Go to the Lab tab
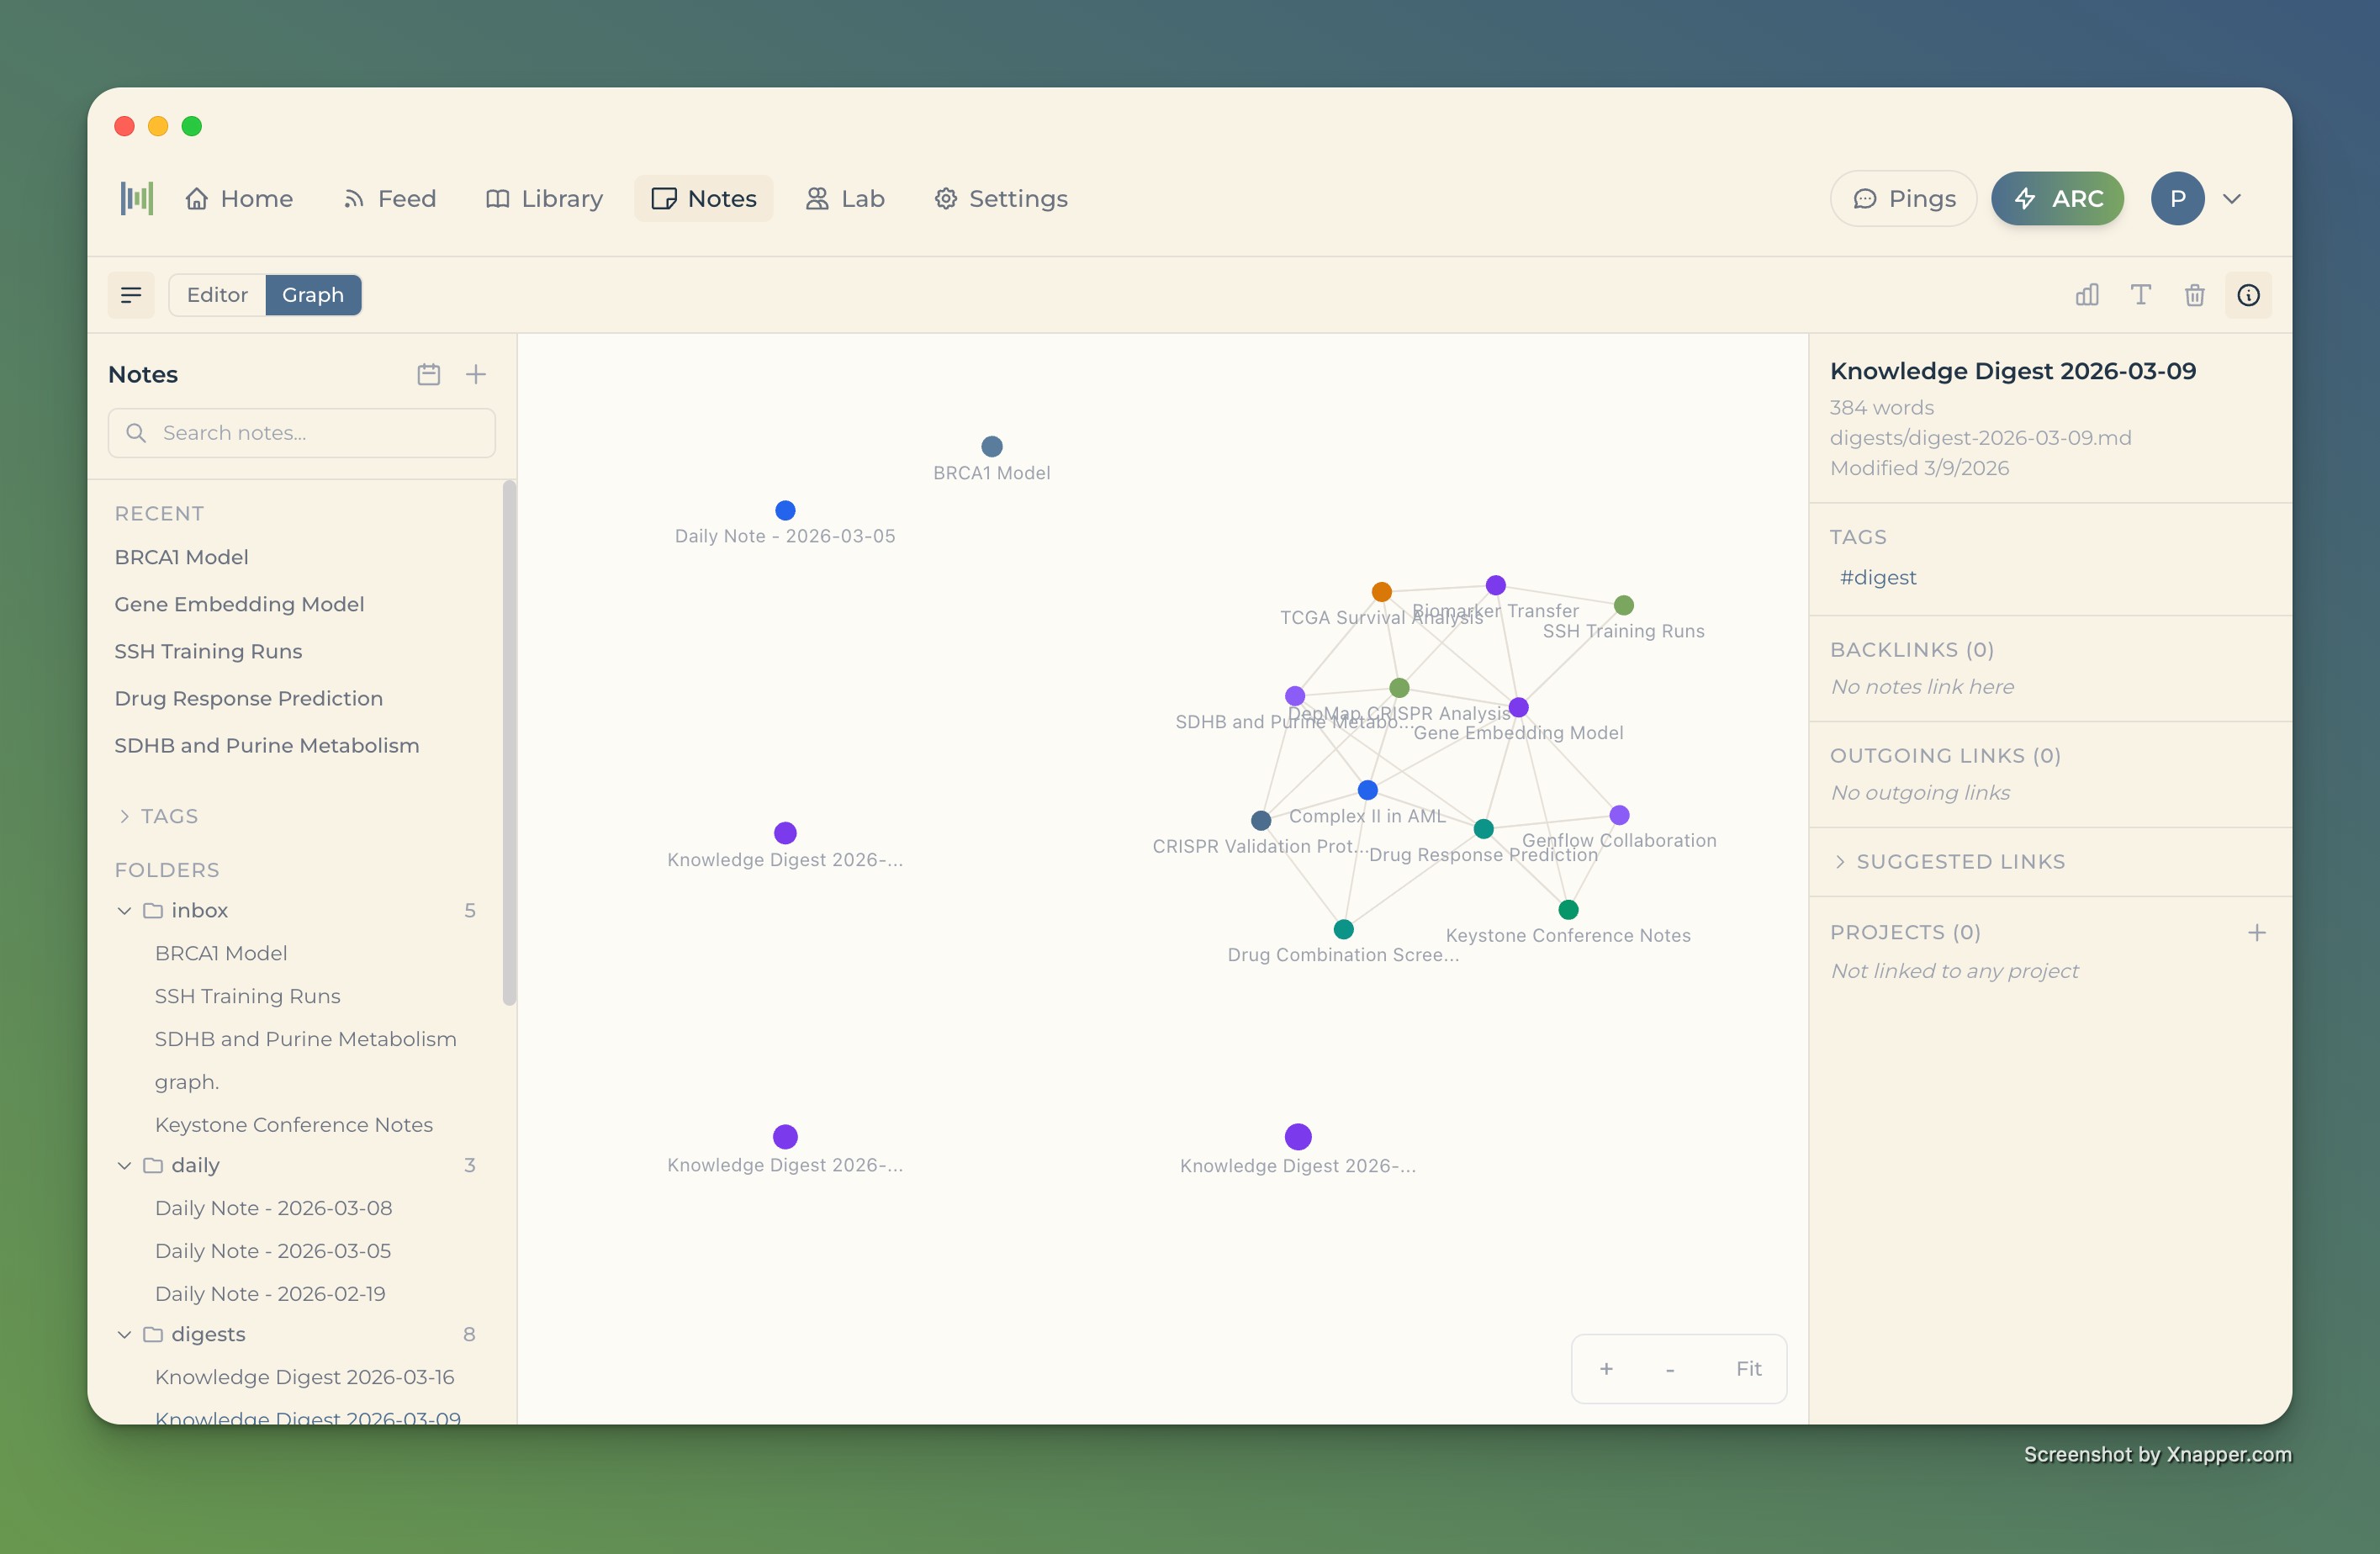 pyautogui.click(x=845, y=198)
